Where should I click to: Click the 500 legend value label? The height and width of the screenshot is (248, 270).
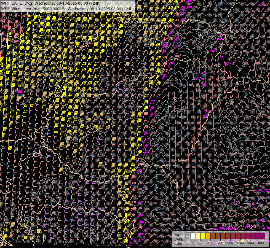tap(210, 243)
